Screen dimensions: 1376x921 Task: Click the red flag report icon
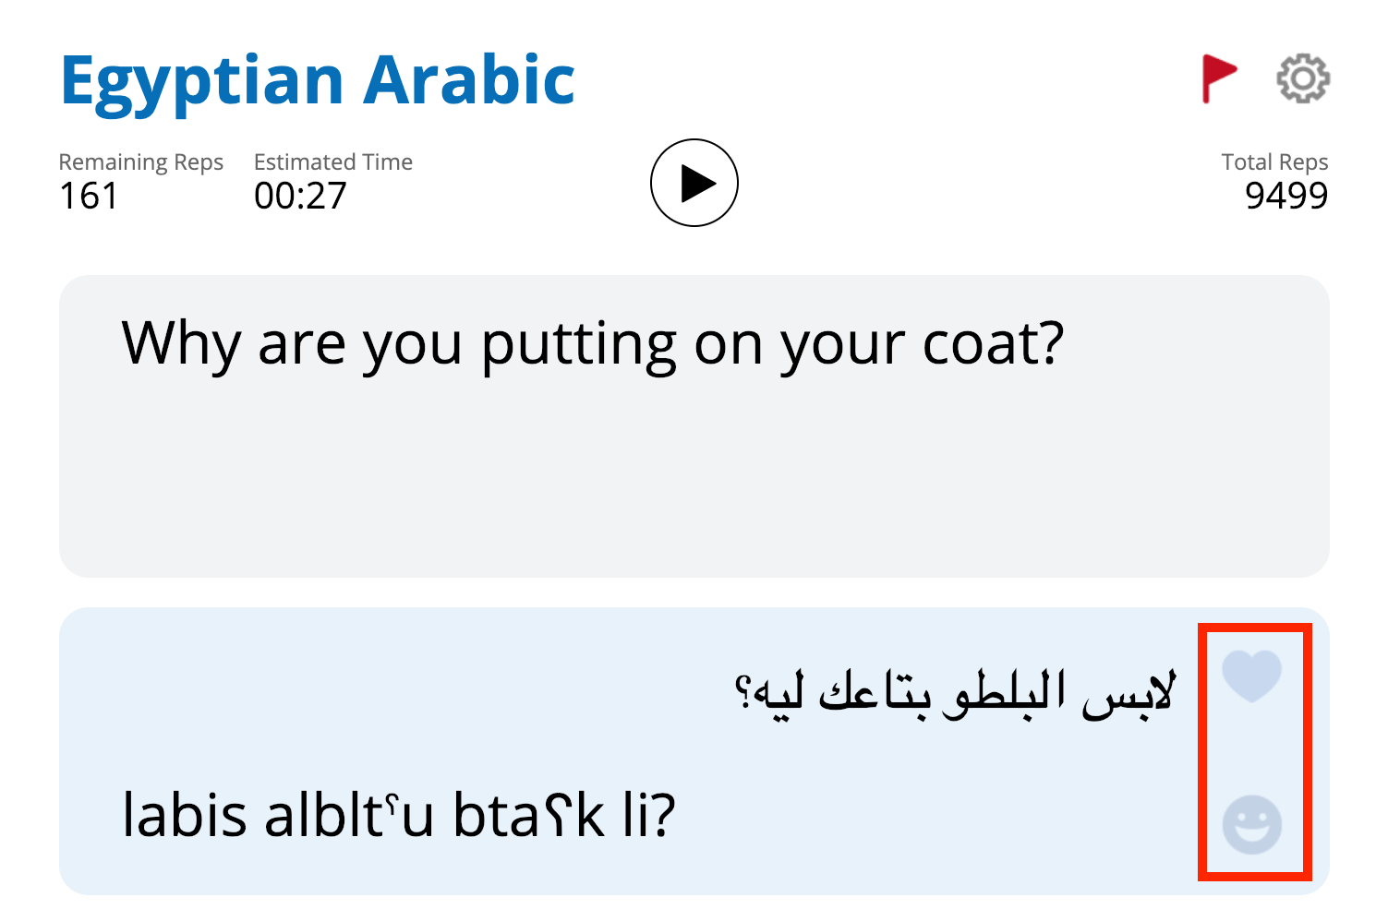pyautogui.click(x=1218, y=78)
